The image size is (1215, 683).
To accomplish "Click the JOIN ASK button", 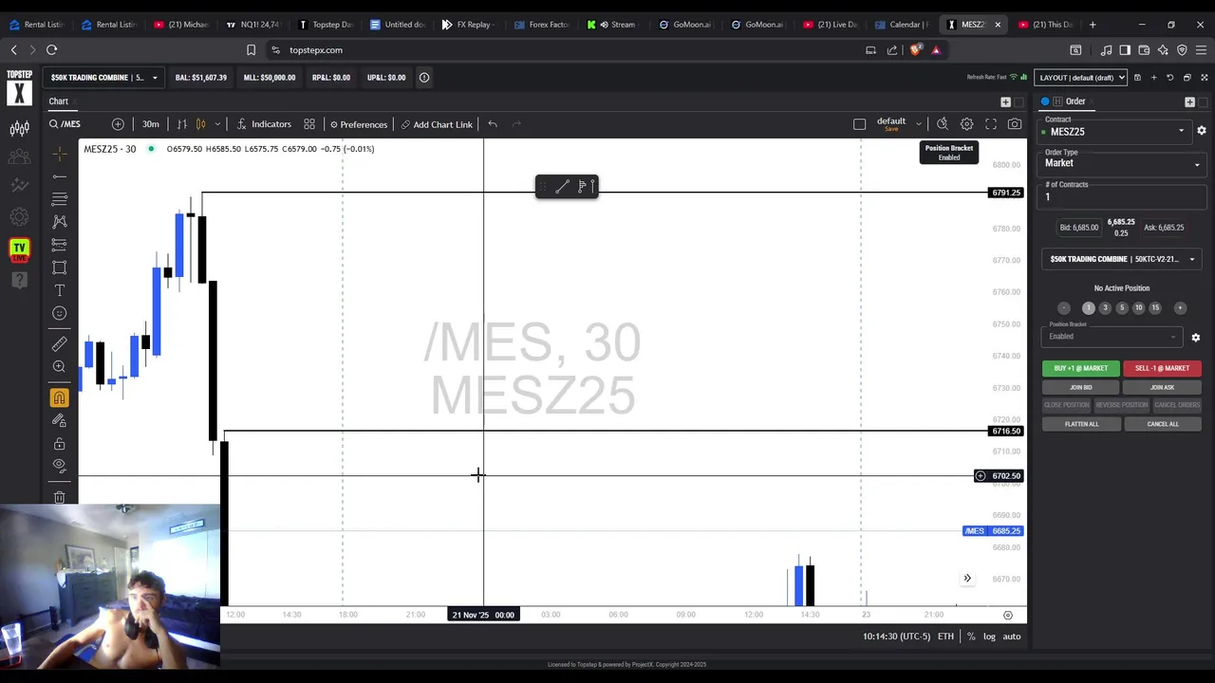I will [x=1162, y=387].
